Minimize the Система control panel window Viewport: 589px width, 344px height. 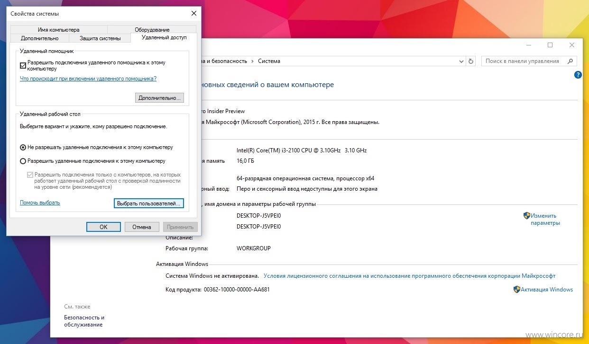528,45
